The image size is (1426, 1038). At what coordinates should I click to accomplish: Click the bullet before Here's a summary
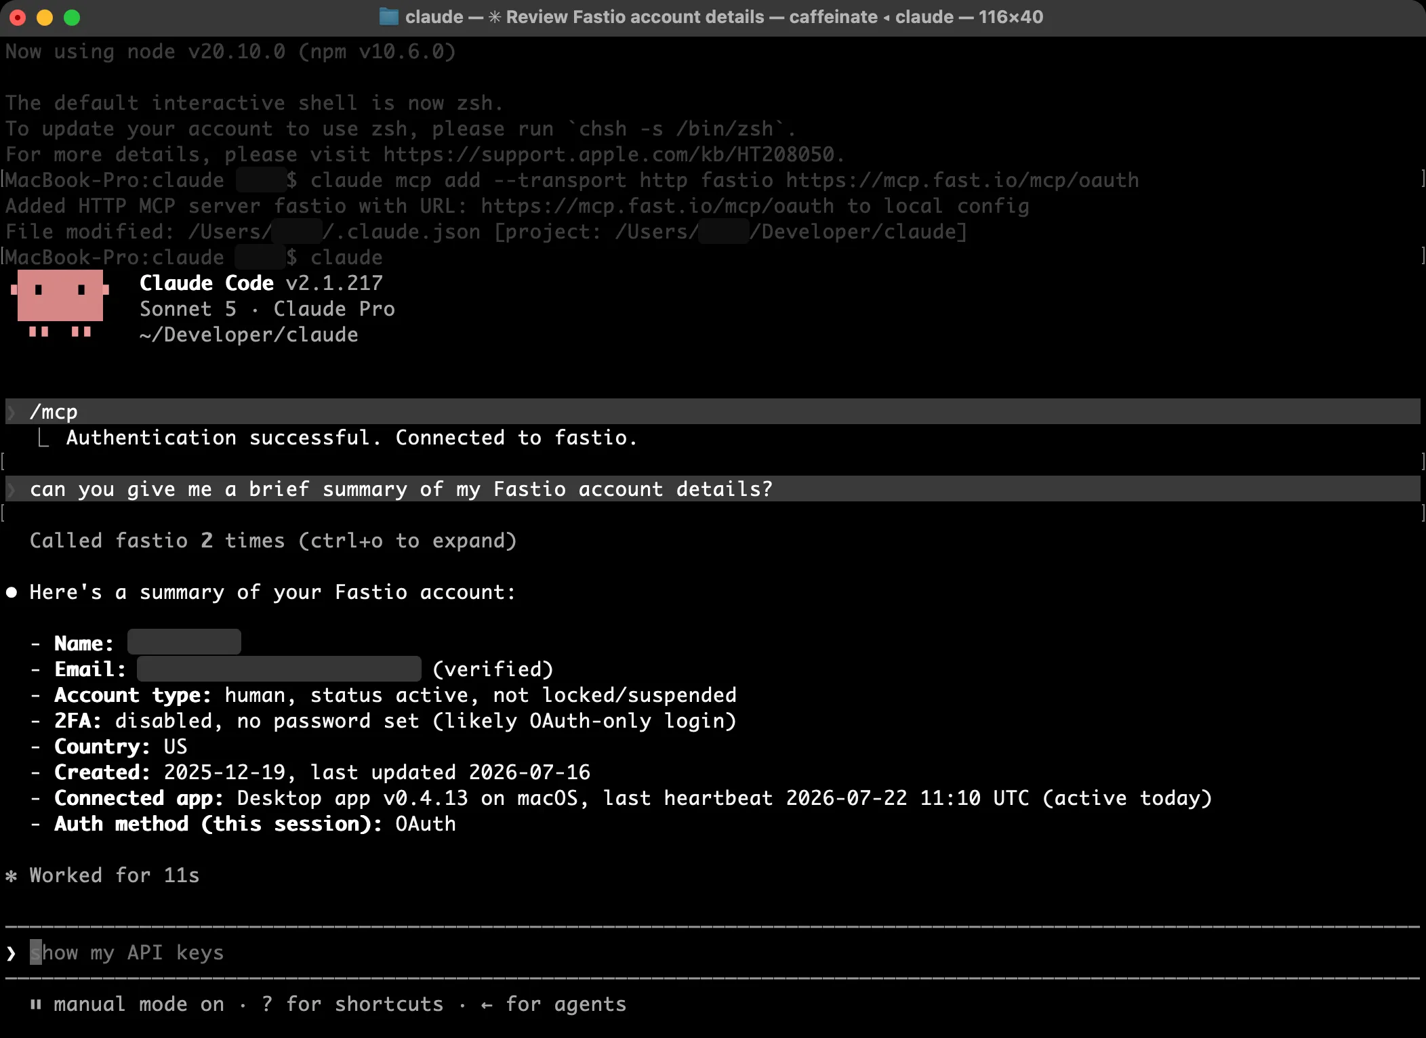pos(11,592)
